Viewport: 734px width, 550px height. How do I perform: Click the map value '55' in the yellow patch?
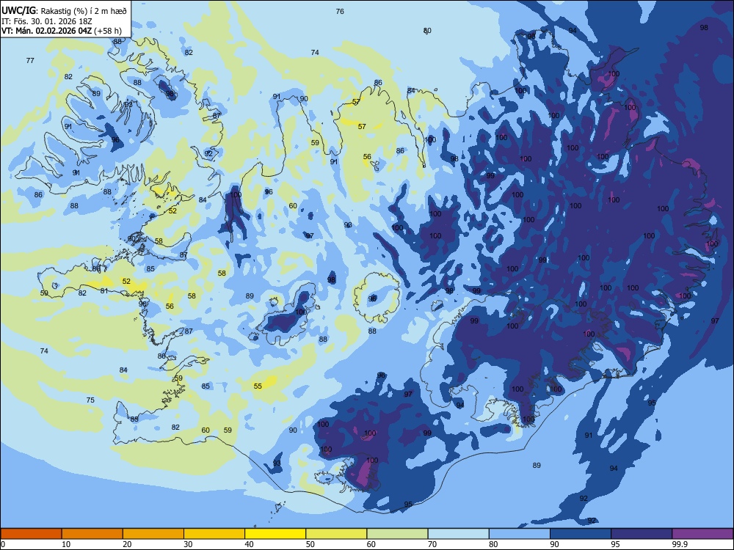tap(258, 386)
